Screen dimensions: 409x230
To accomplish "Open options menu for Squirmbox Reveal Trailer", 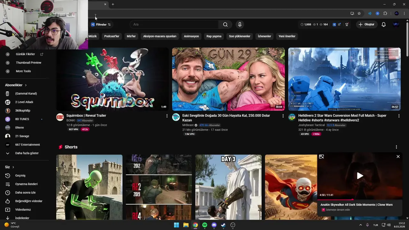I will coord(167,116).
